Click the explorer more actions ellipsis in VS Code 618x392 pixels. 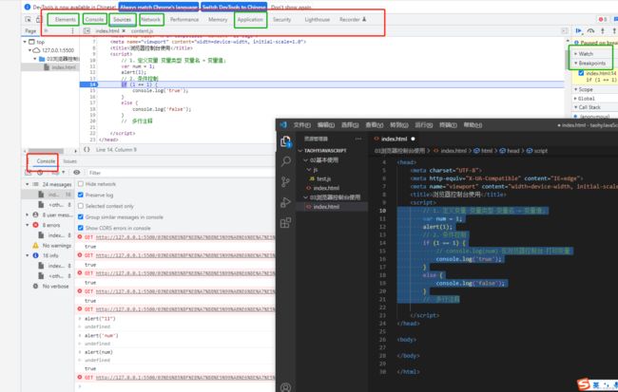tap(357, 139)
